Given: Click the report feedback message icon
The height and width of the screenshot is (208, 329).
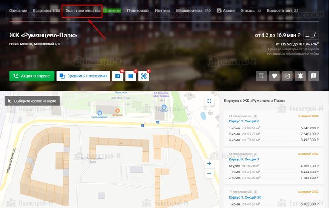Looking at the screenshot, I should [314, 76].
